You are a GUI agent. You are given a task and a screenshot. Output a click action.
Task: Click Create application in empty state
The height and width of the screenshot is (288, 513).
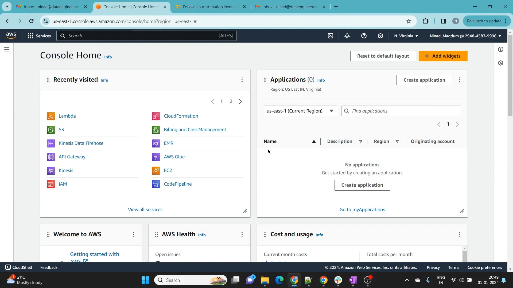point(362,185)
